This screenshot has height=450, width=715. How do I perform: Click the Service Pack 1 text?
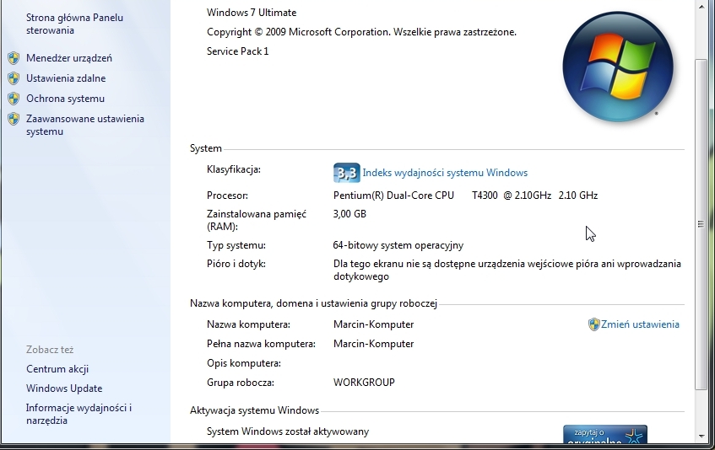[237, 51]
